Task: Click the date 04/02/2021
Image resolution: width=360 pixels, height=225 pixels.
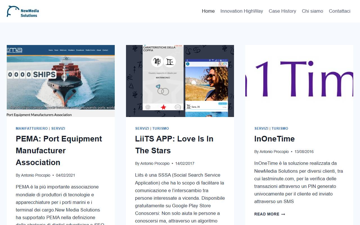Action: tap(66, 175)
